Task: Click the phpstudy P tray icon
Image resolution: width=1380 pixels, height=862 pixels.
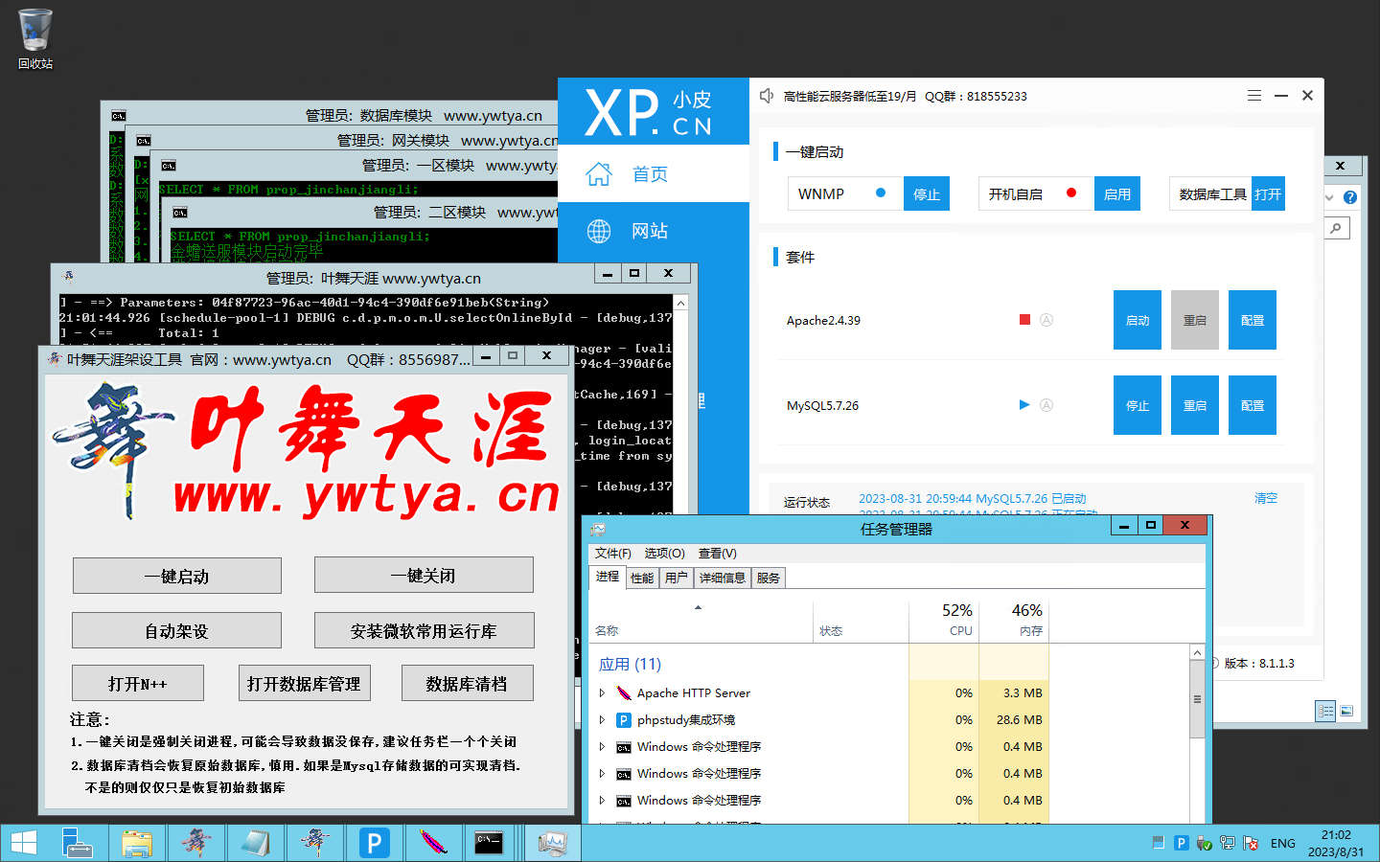Action: (x=1181, y=843)
